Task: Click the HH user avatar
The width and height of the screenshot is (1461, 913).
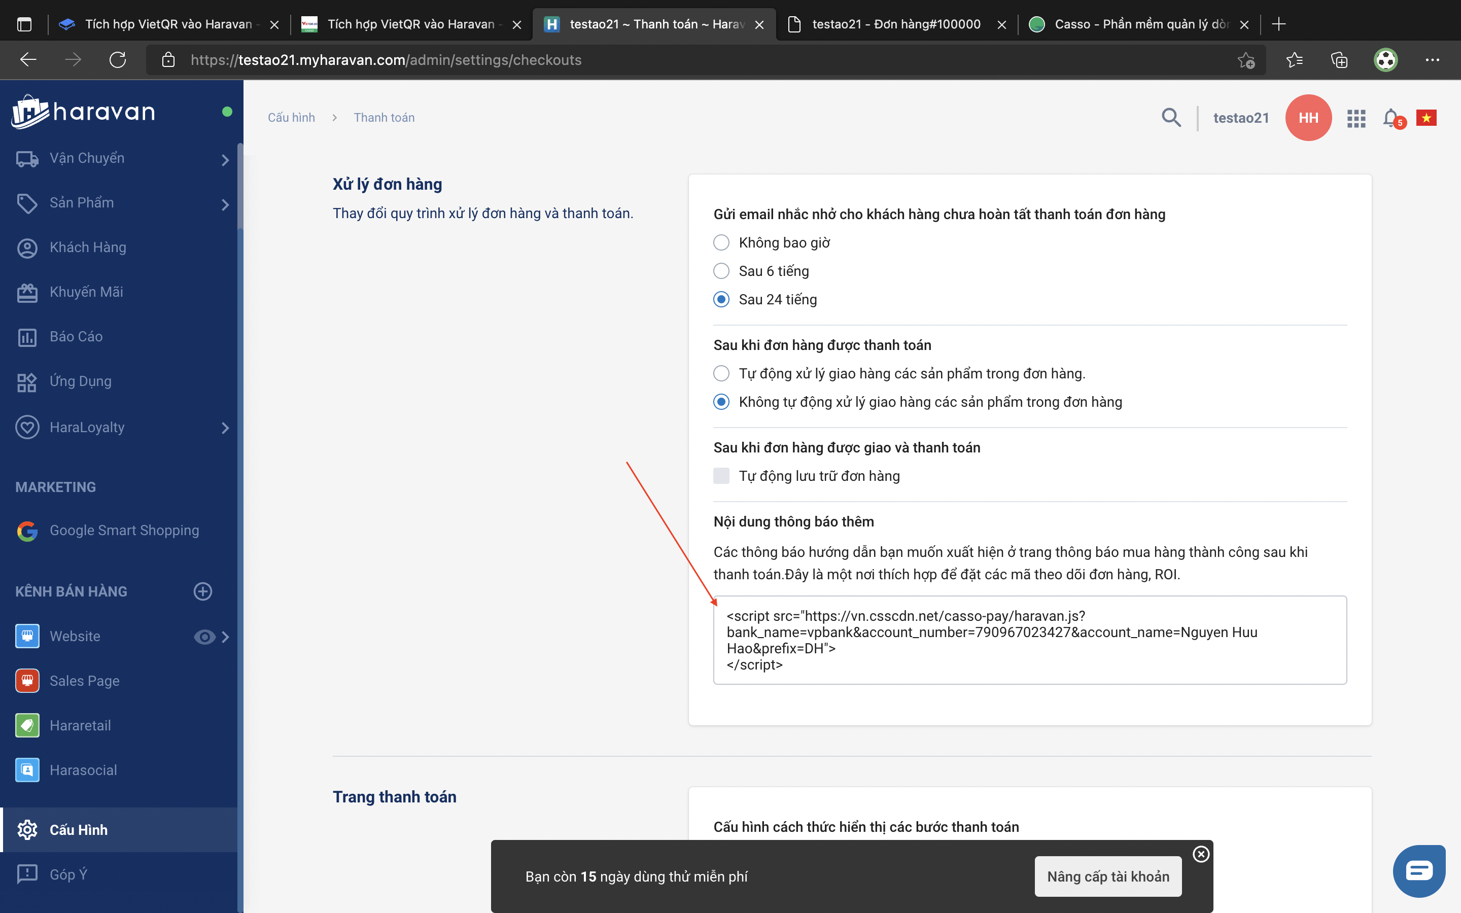Action: (1308, 118)
